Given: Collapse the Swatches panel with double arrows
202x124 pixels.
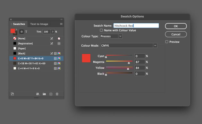Looking at the screenshot, I should pos(62,19).
